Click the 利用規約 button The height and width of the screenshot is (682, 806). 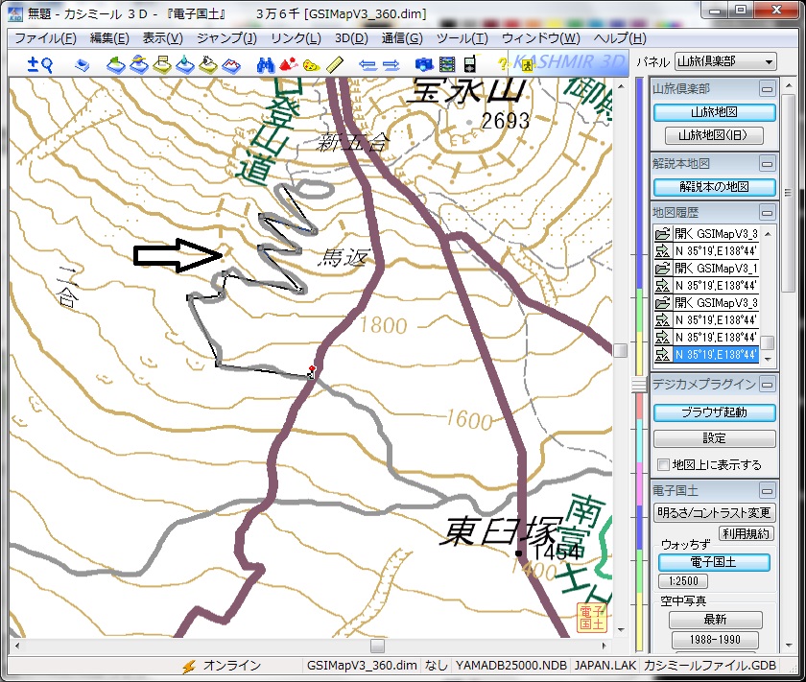click(x=746, y=534)
